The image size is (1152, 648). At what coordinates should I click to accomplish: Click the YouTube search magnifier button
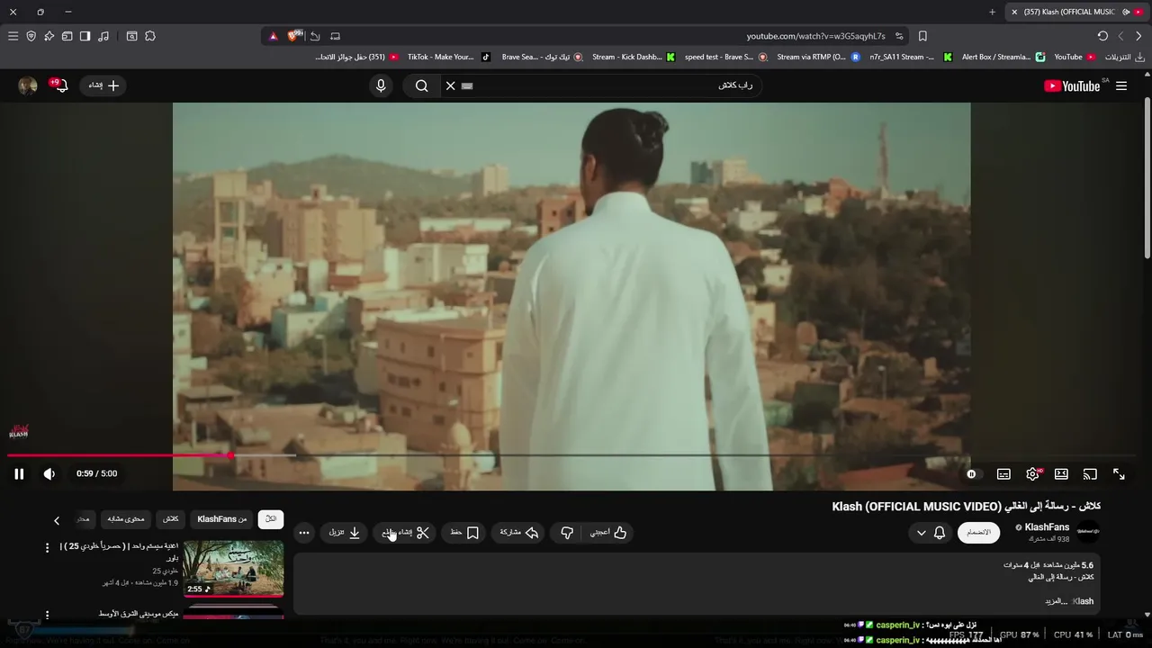(x=421, y=85)
